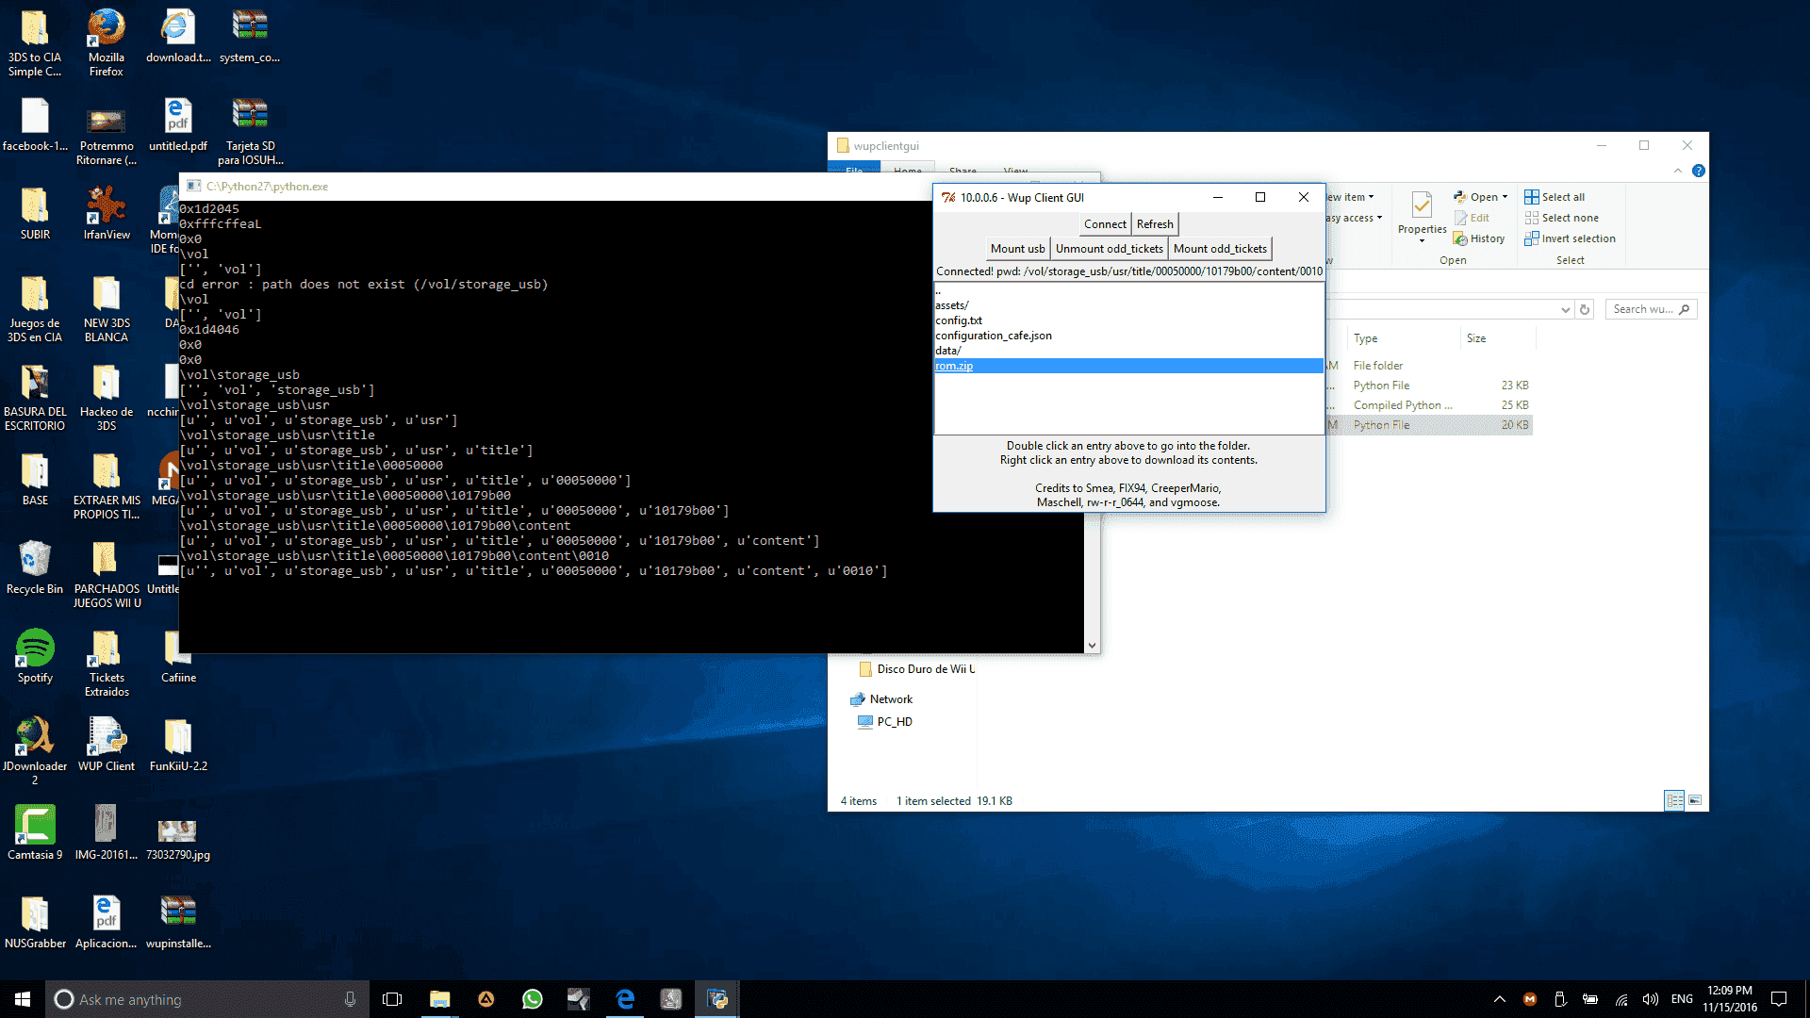Select the JDownloader 2 desktop icon
Viewport: 1810px width, 1018px height.
pos(35,751)
